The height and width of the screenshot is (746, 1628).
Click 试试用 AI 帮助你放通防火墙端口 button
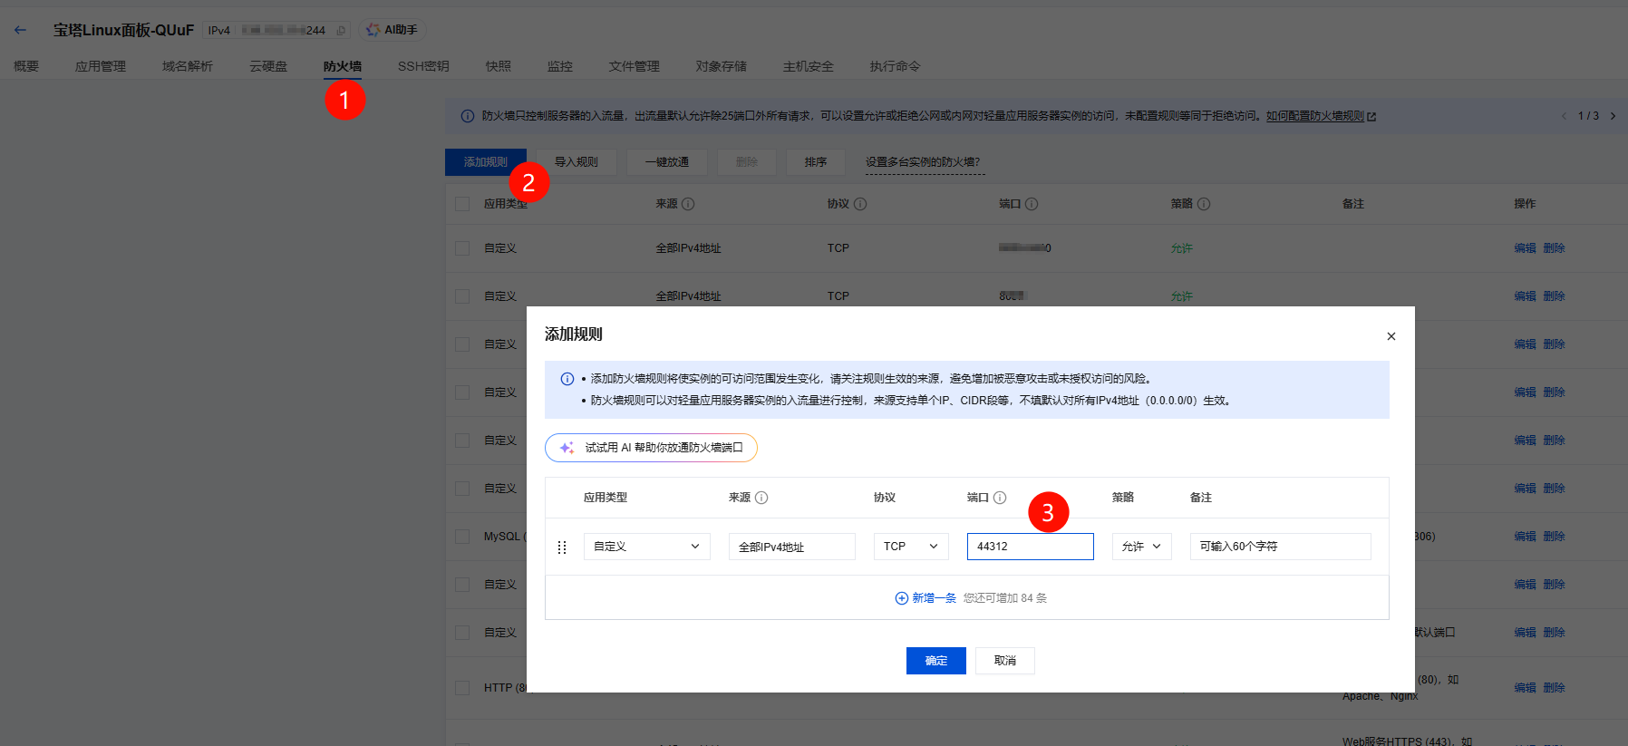(x=651, y=448)
